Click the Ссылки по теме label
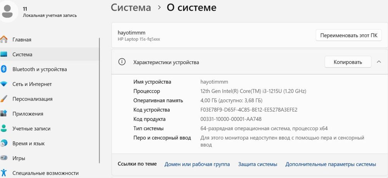This screenshot has height=178, width=388. [x=137, y=164]
